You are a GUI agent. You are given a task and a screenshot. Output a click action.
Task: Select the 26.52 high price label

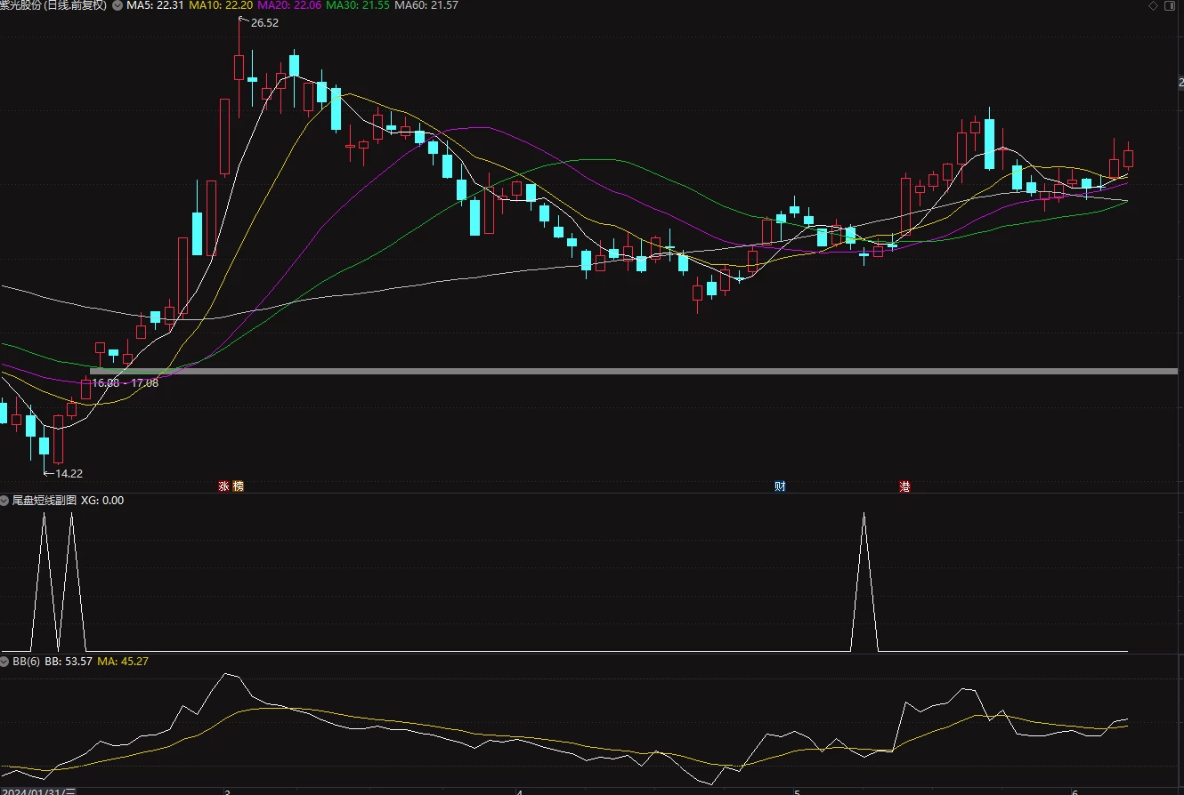point(264,23)
